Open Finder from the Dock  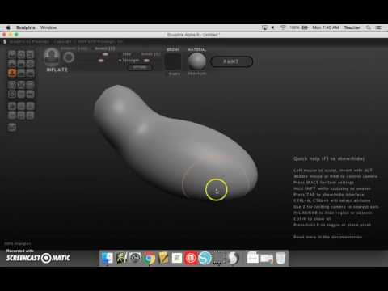107,258
